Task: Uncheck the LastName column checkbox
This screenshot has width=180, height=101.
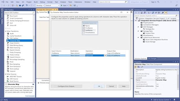Action: (x=84, y=30)
